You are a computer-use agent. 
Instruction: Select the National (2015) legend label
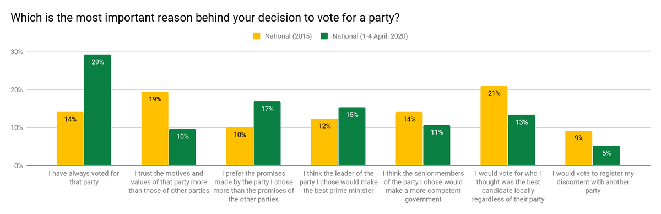(x=288, y=36)
